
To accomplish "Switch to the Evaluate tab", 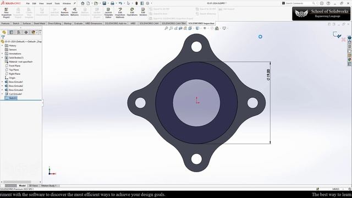I will [78, 23].
